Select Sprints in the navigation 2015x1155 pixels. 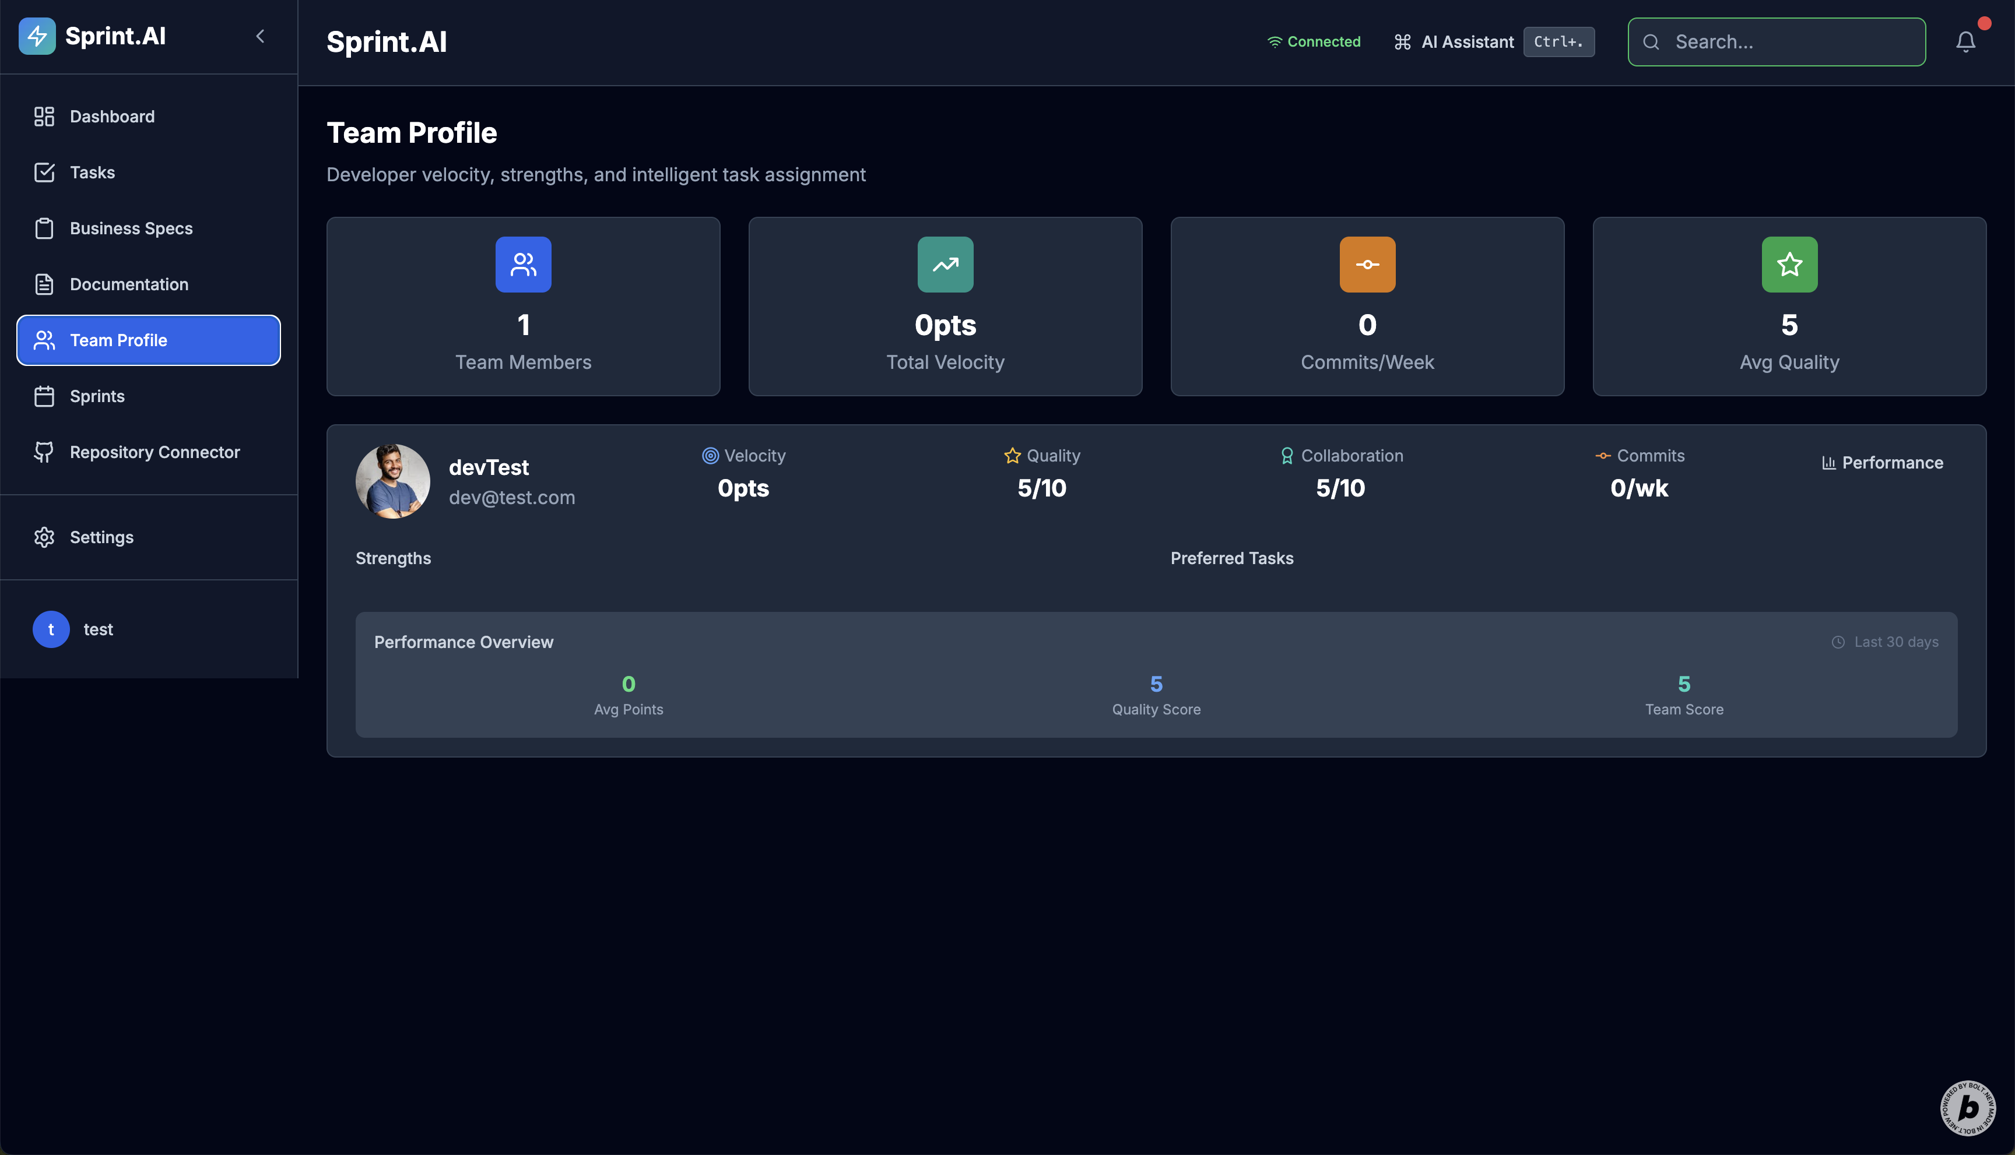click(97, 396)
